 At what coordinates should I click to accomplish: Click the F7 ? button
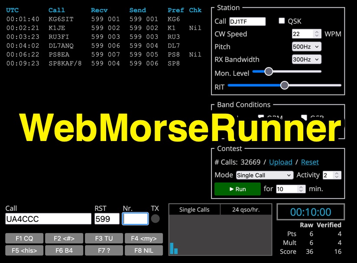click(104, 250)
